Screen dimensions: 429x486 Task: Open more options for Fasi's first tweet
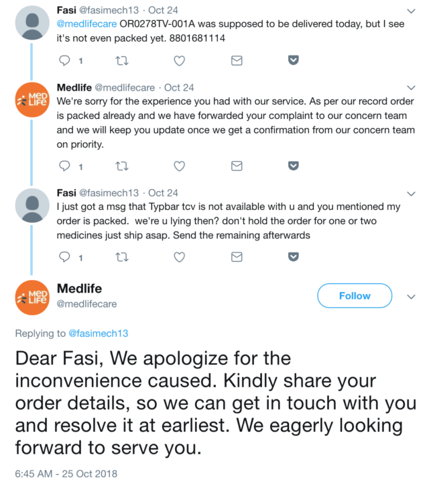[412, 11]
